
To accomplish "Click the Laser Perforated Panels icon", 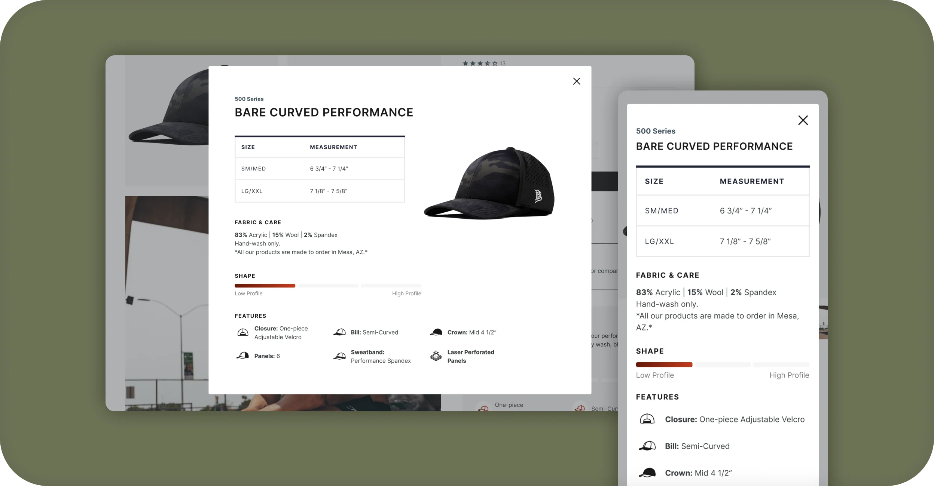I will click(436, 356).
